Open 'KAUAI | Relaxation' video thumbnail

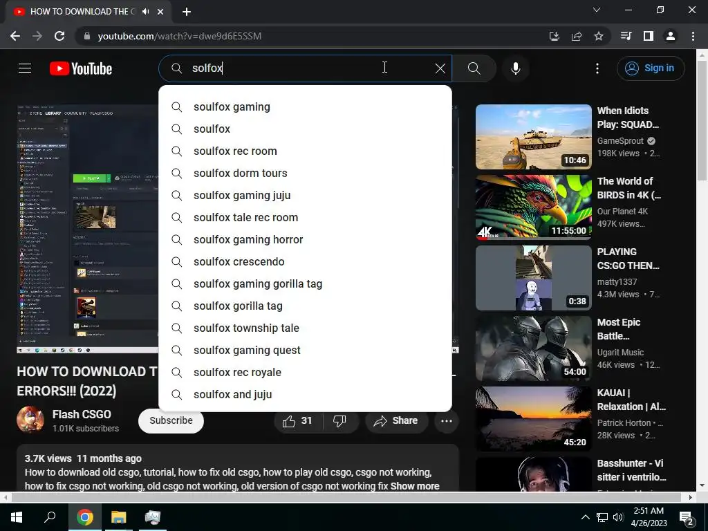coord(534,418)
